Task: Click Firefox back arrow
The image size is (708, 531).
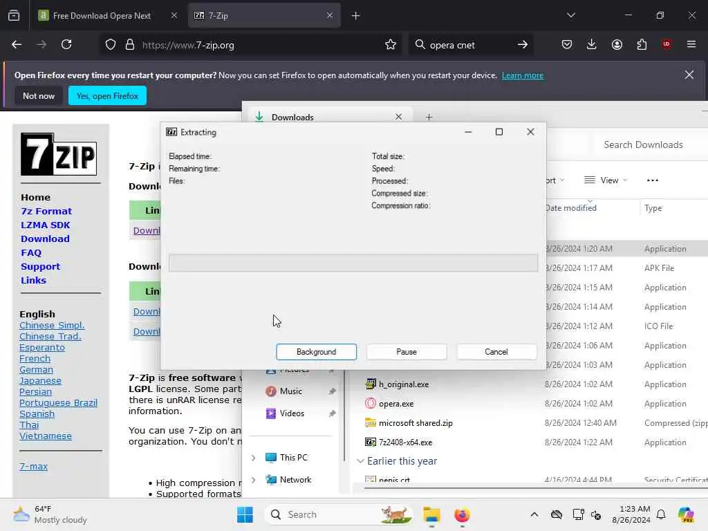Action: [17, 45]
